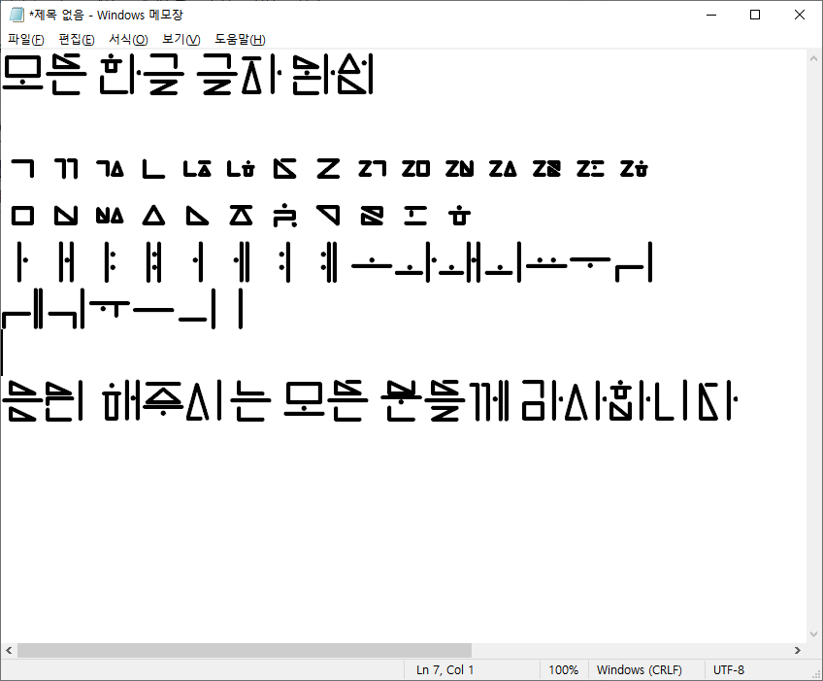Screen dimensions: 823x681
Task: Click the Ln 7, Col 1 status indicator
Action: 445,670
